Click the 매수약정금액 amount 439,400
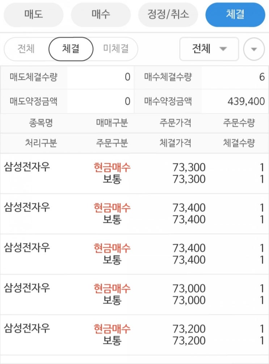 (246, 101)
